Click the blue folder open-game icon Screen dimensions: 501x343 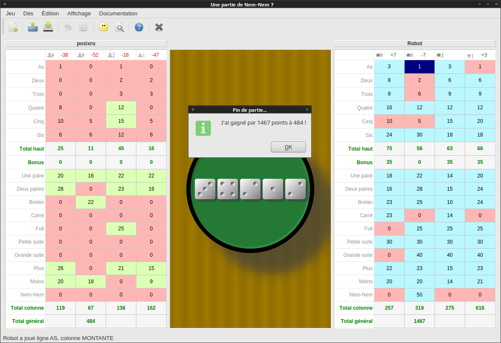click(x=32, y=27)
